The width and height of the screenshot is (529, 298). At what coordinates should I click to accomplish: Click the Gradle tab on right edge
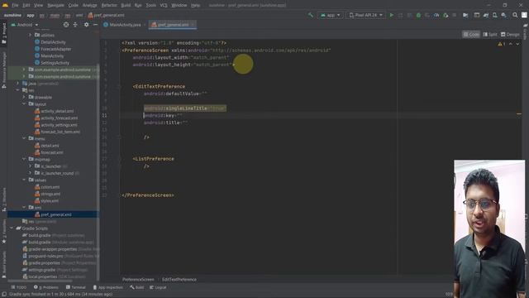click(x=526, y=31)
